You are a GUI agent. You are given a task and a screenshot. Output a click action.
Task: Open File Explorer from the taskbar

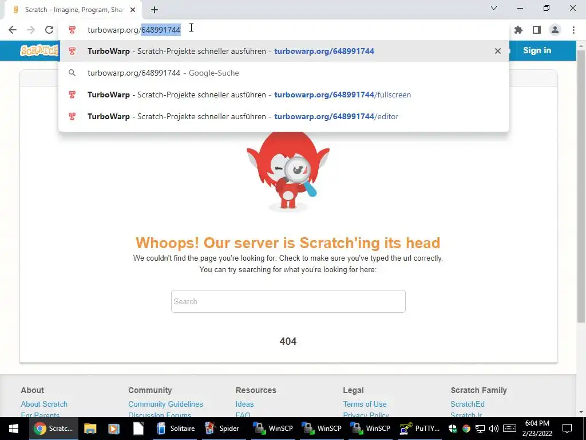click(x=90, y=429)
